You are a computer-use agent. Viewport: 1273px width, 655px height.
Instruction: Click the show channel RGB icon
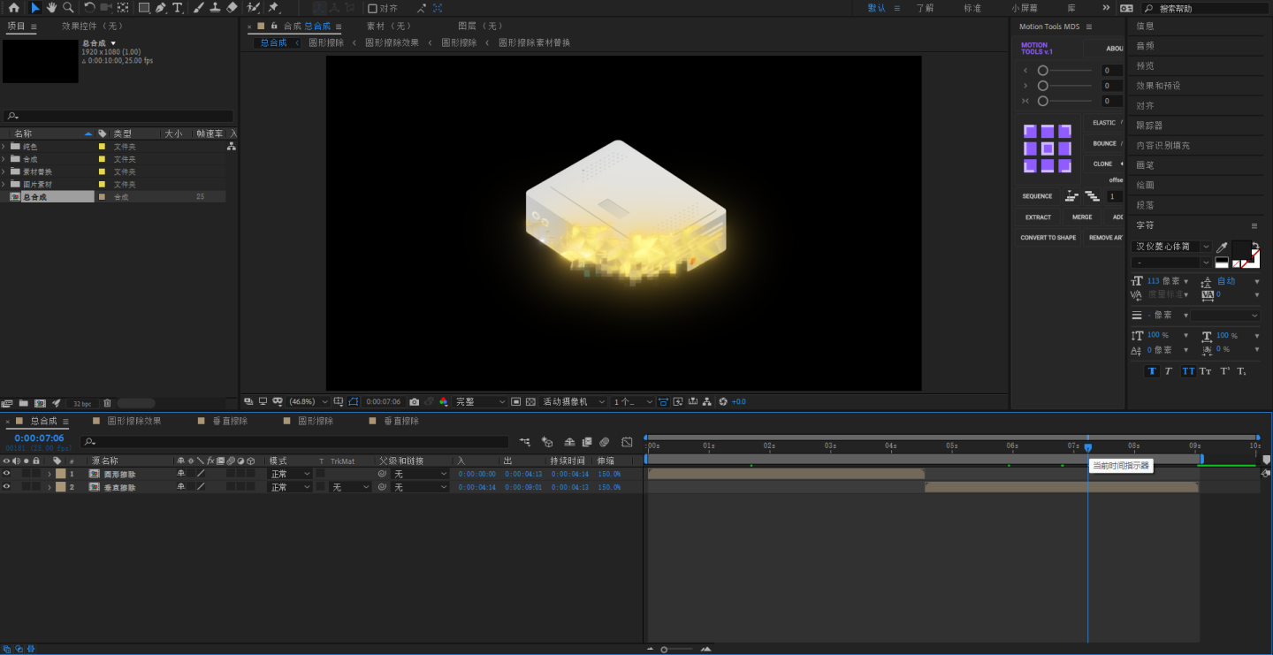pyautogui.click(x=444, y=401)
